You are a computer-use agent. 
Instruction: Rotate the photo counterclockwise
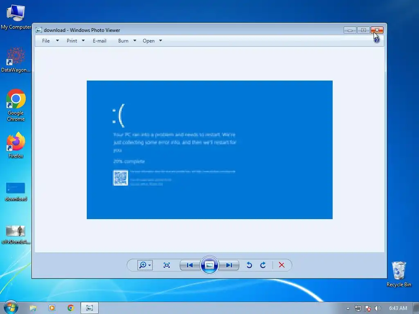249,265
